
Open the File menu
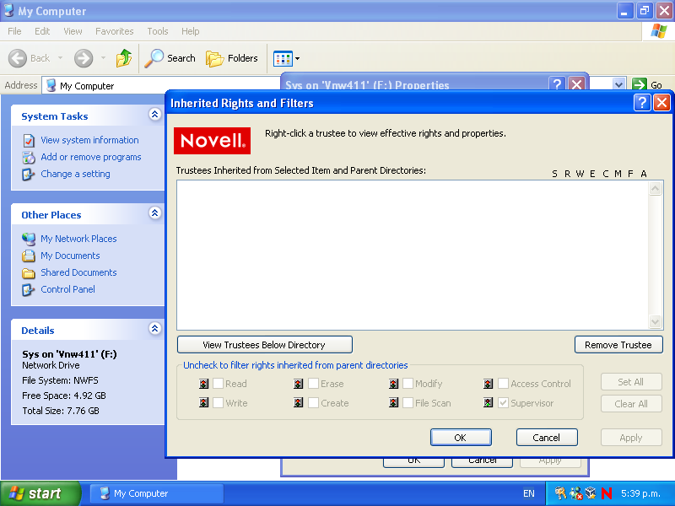coord(14,31)
